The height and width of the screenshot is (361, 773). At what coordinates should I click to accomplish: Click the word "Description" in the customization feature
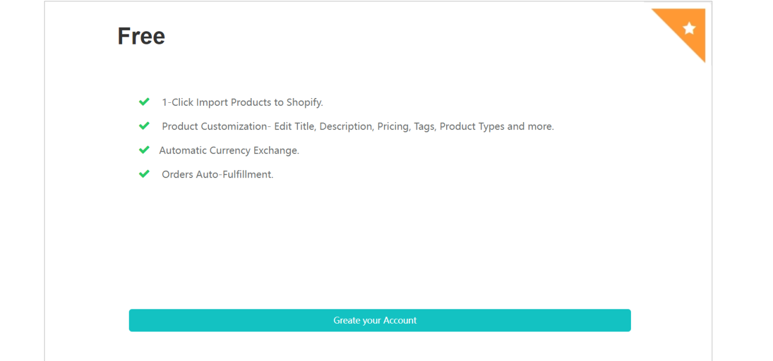346,126
